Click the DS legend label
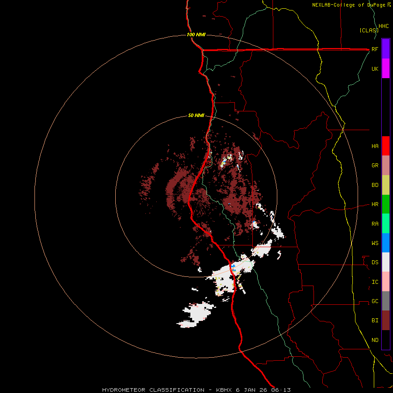The width and height of the screenshot is (393, 393). click(375, 262)
